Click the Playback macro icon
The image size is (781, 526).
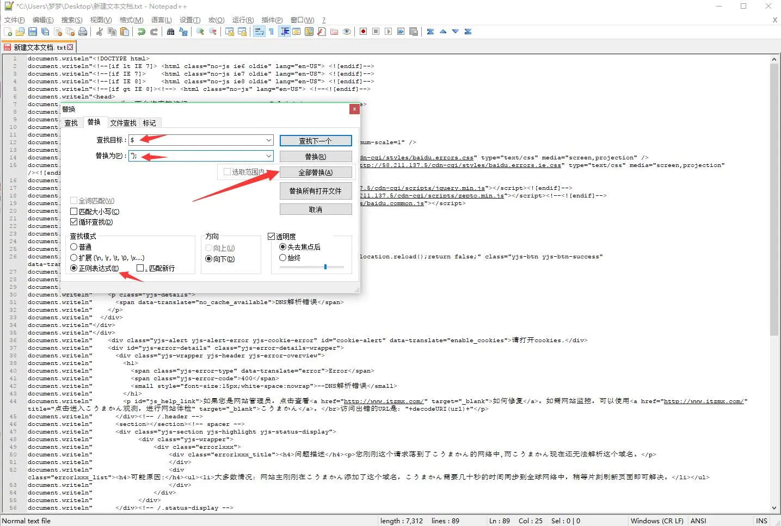coord(388,32)
